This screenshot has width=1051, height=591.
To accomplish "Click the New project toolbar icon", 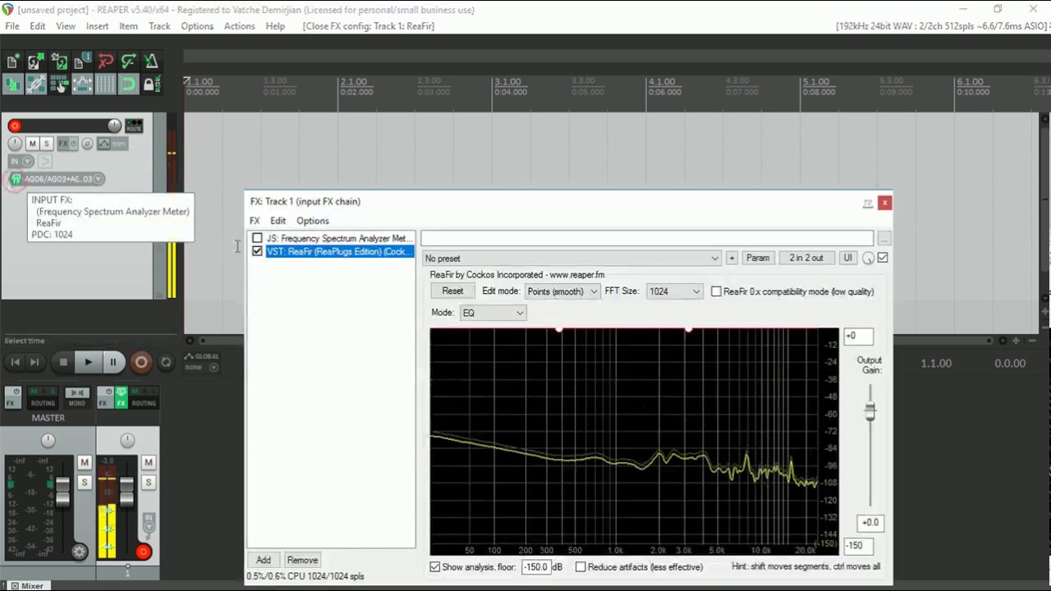I will [12, 62].
